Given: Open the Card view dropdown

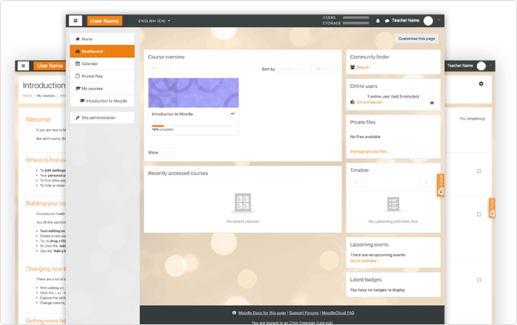Looking at the screenshot, I should [324, 69].
